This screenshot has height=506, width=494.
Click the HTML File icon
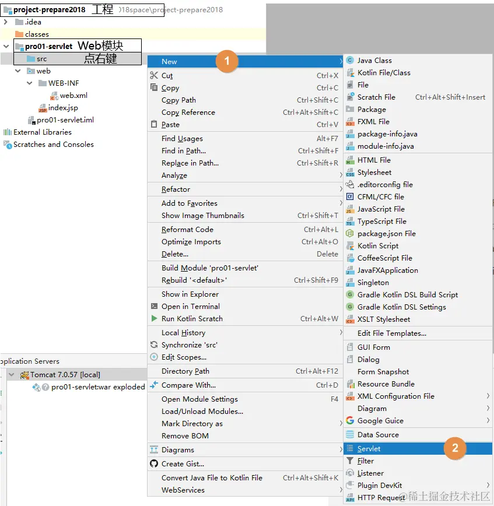click(x=350, y=160)
